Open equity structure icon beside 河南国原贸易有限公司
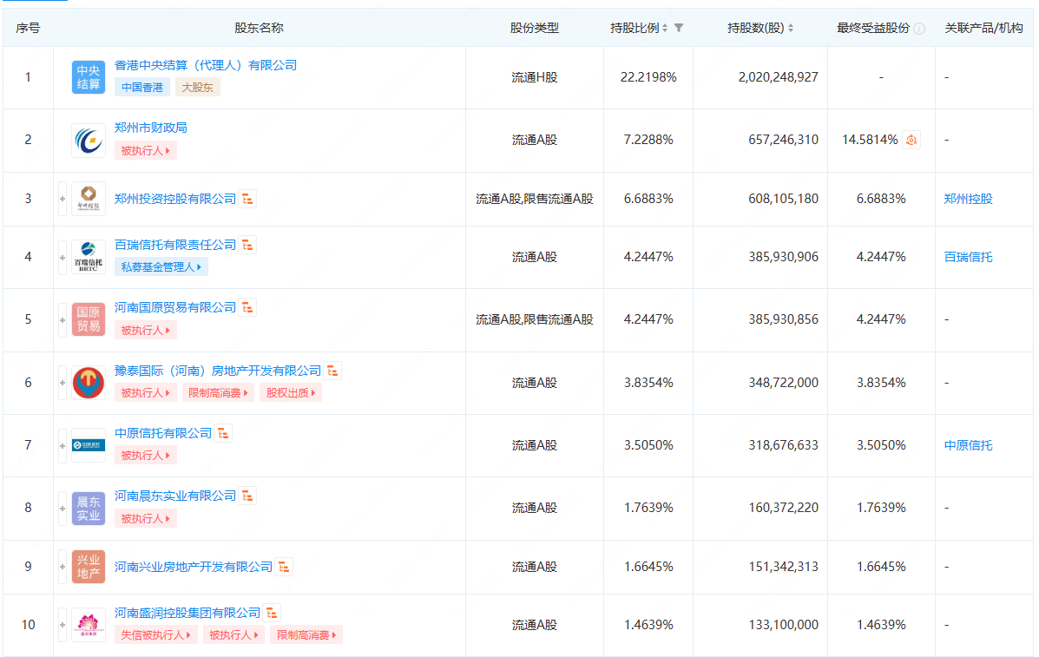Viewport: 1039px width, 657px height. coord(248,307)
